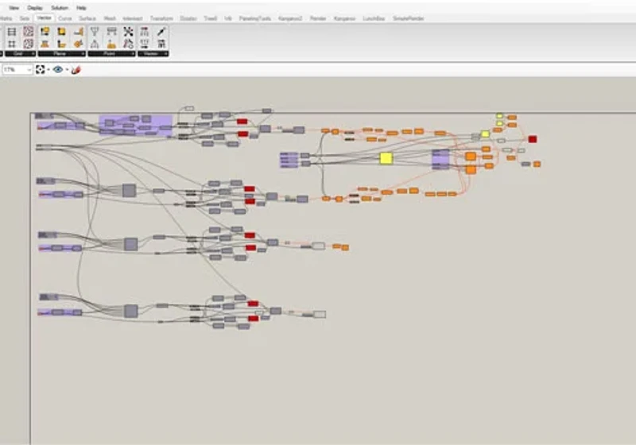Image resolution: width=636 pixels, height=445 pixels.
Task: Open the Help menu
Action: (x=81, y=8)
